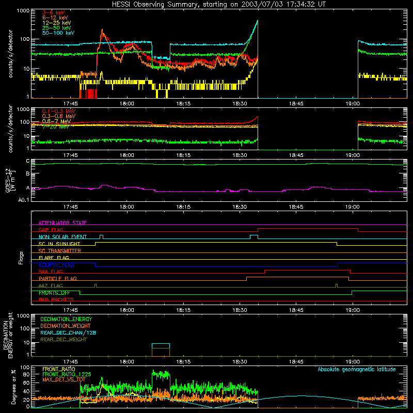The height and width of the screenshot is (413, 413).
Task: Pick the SC_IN_SUNLIGHT flag label
Action: coord(59,244)
